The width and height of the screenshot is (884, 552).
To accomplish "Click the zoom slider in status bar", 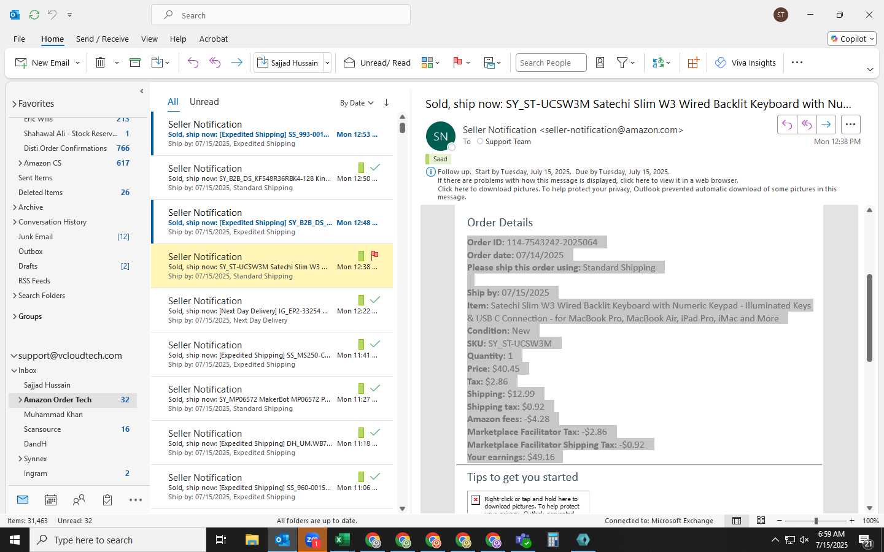I will pos(816,521).
